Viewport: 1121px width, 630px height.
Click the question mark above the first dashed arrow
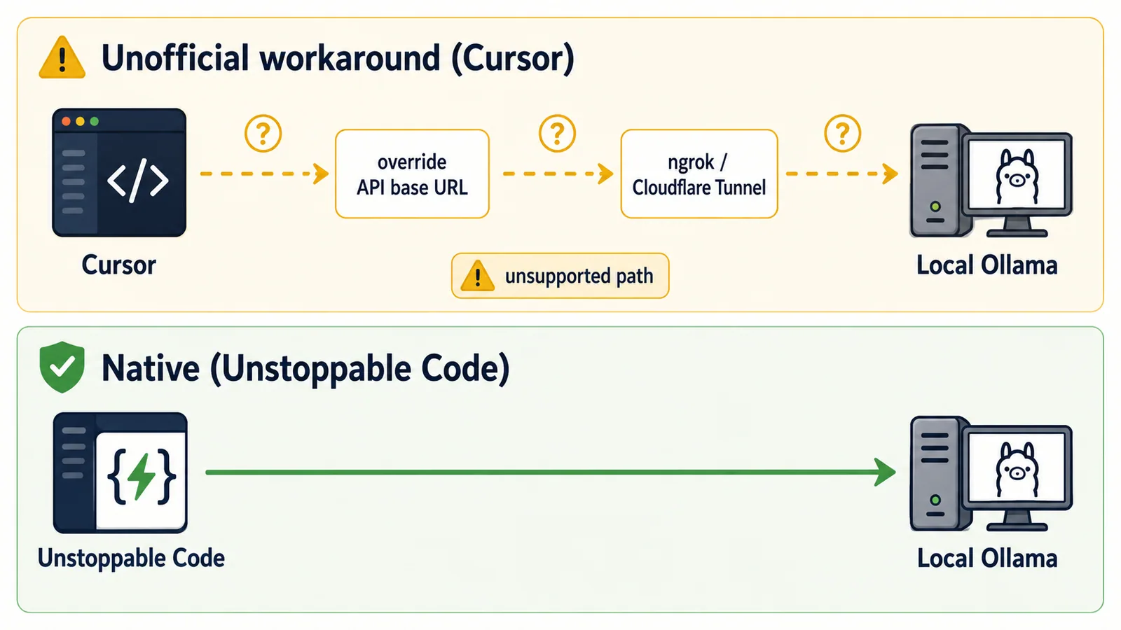pos(263,133)
